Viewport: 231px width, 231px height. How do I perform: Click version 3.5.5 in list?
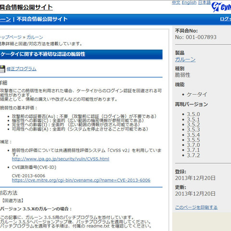click(x=193, y=140)
